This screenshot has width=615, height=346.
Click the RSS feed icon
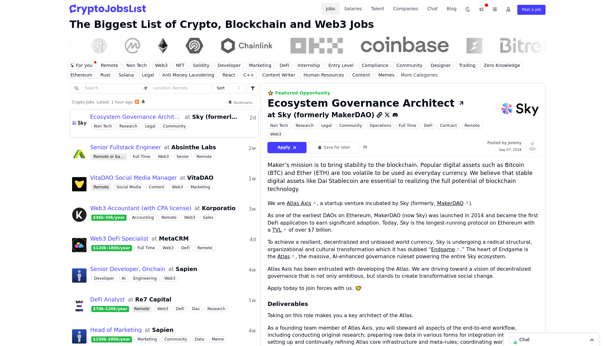pyautogui.click(x=137, y=102)
